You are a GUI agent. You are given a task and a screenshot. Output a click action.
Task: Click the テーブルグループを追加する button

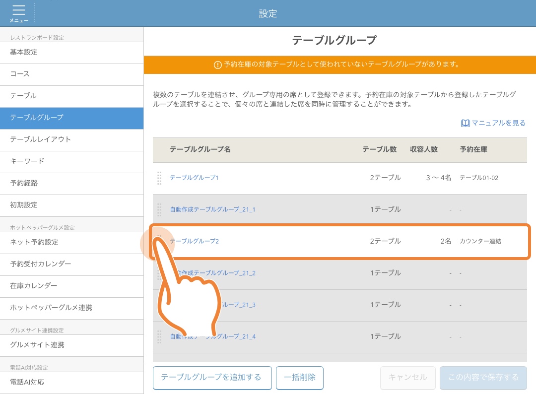[x=212, y=378]
